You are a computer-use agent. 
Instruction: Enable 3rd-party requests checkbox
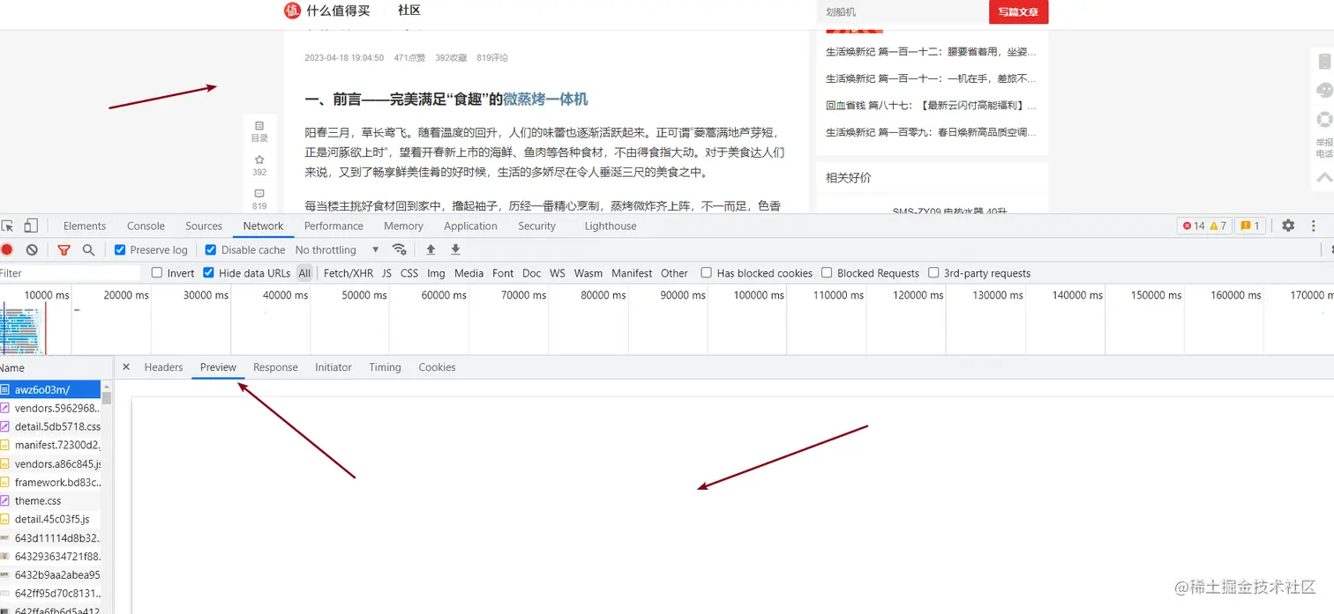click(x=933, y=273)
